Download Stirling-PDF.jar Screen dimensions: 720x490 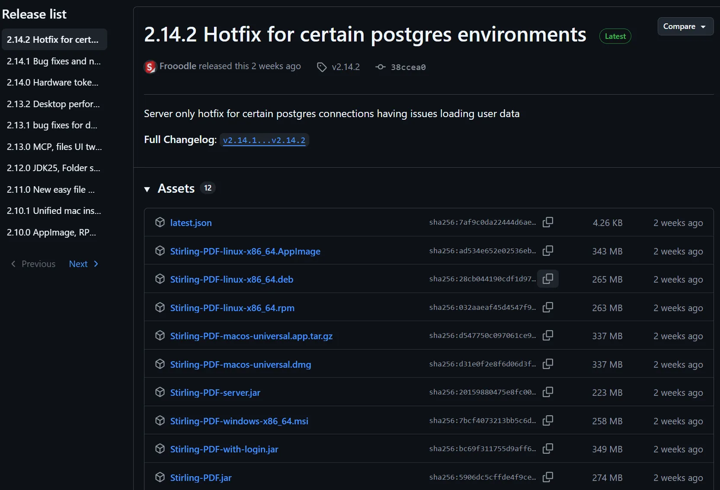click(x=201, y=477)
